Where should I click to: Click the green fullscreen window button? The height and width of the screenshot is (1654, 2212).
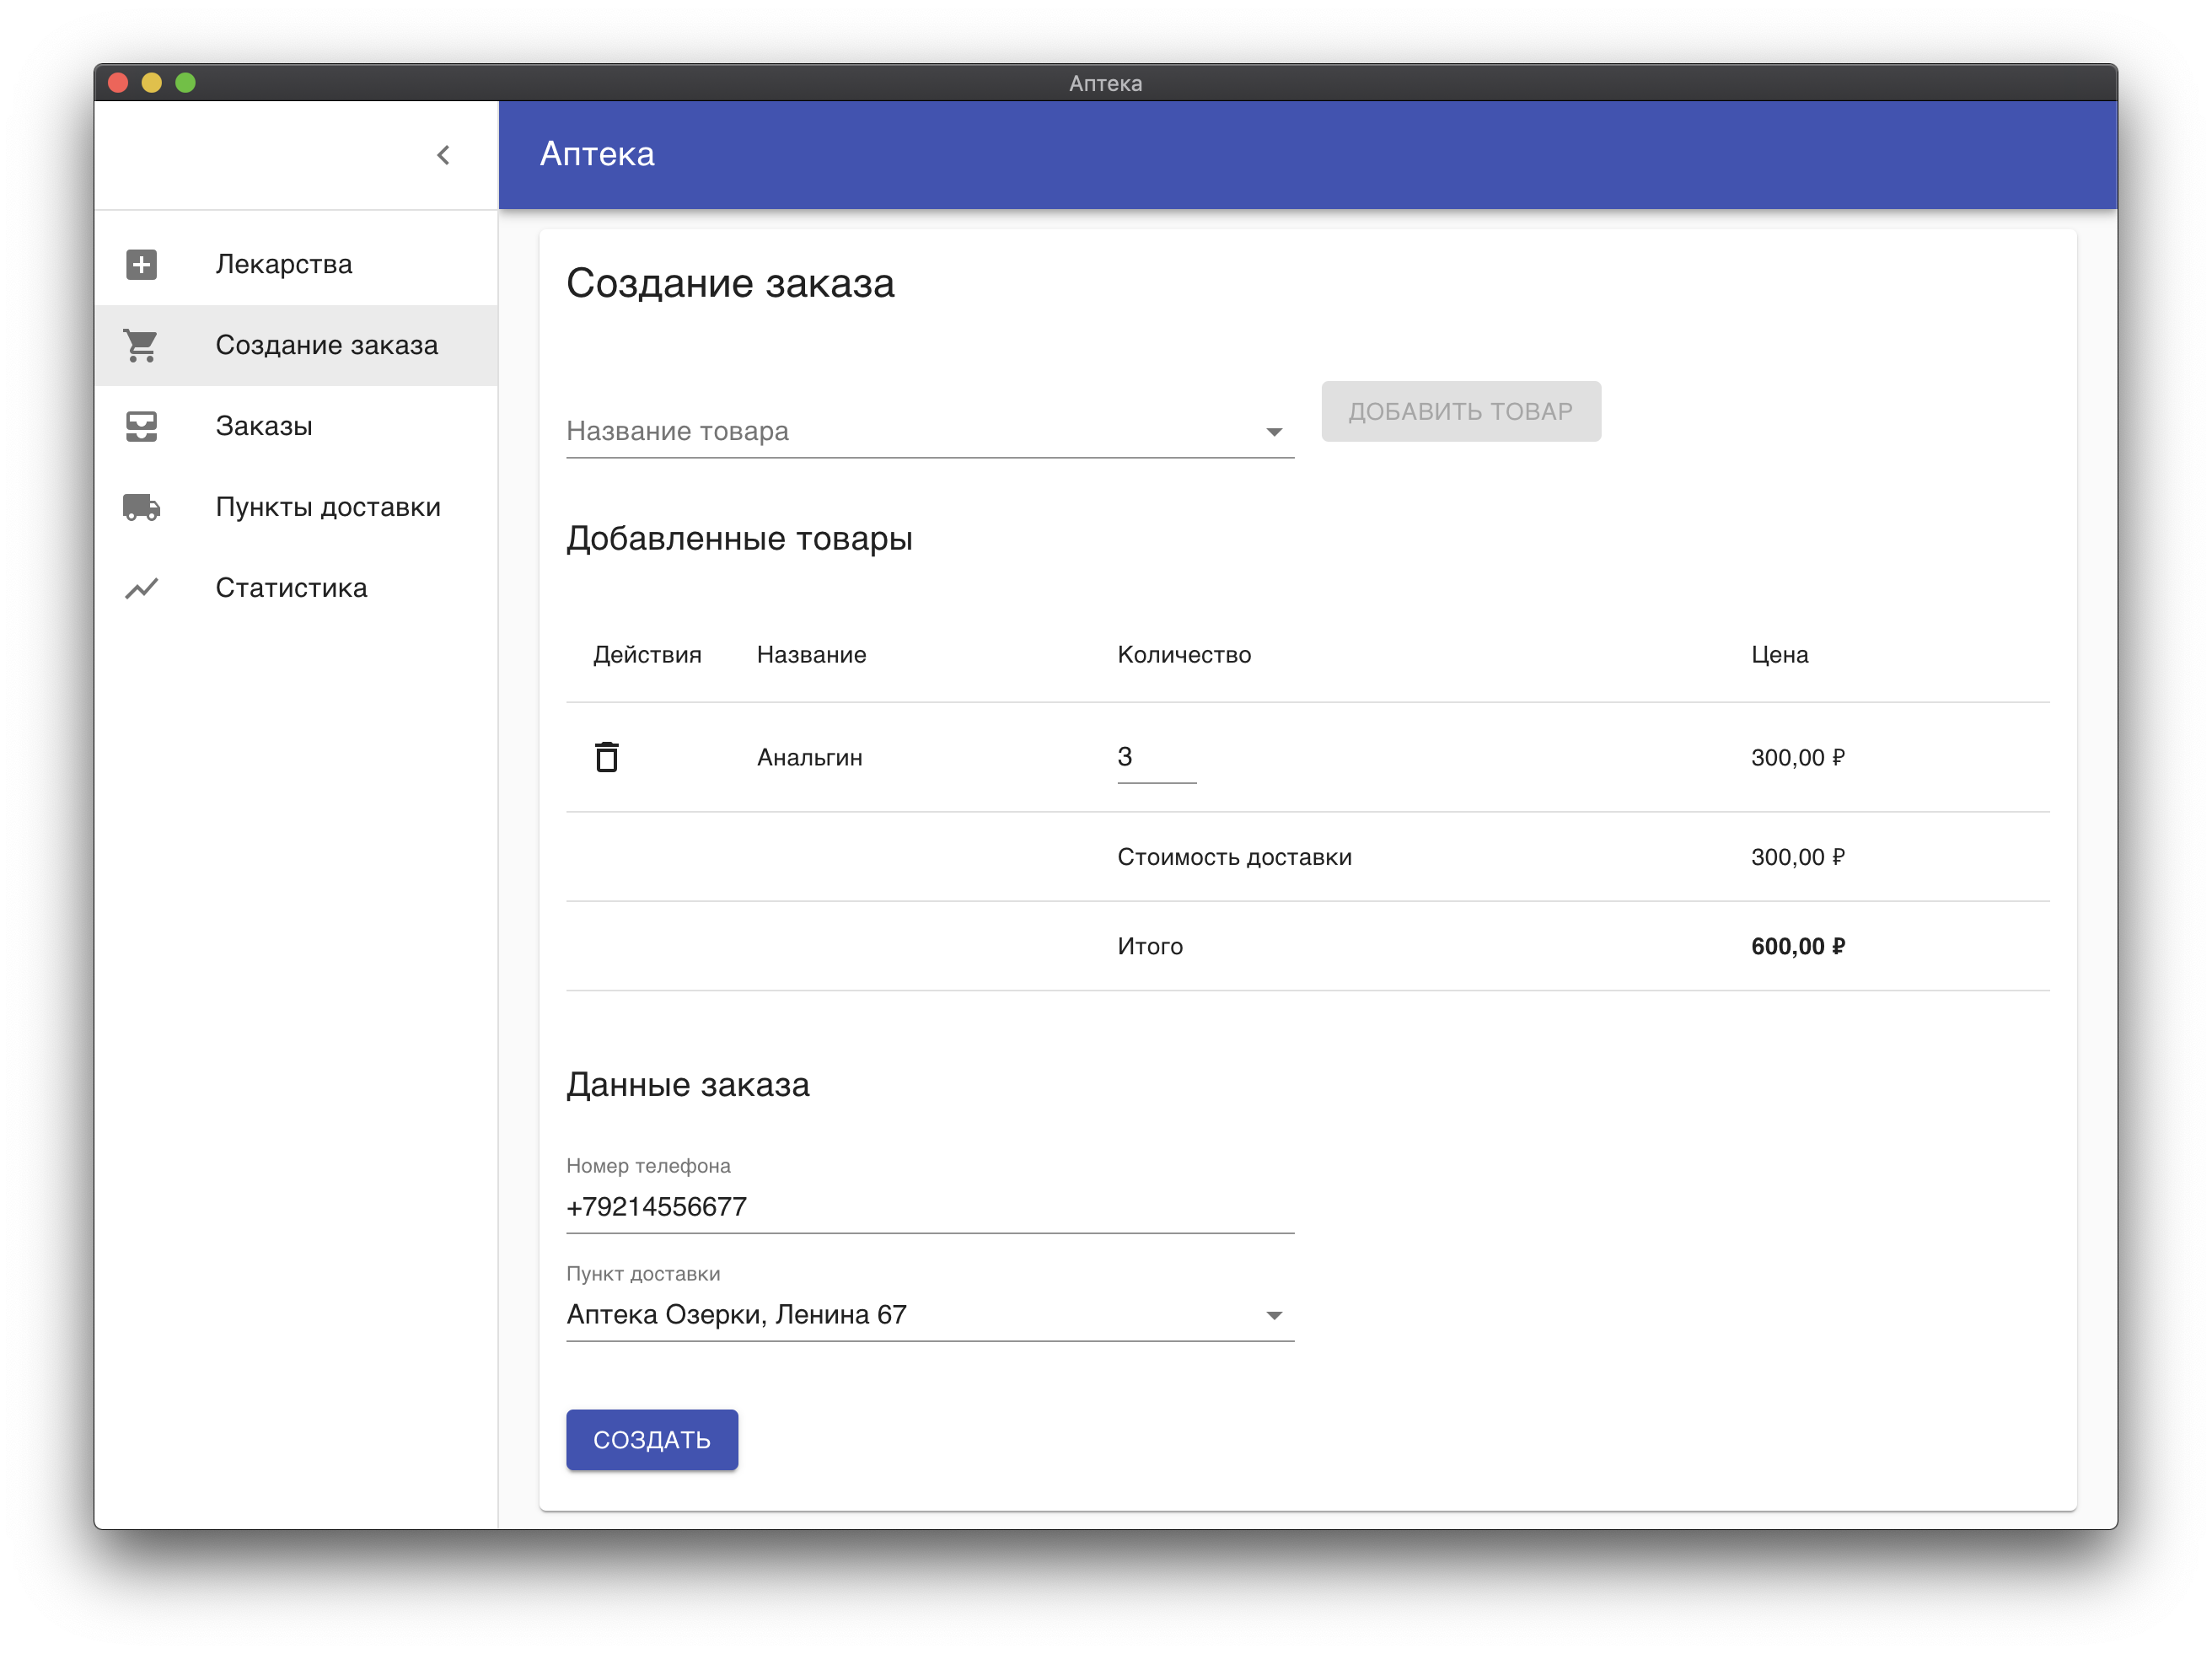pyautogui.click(x=185, y=83)
